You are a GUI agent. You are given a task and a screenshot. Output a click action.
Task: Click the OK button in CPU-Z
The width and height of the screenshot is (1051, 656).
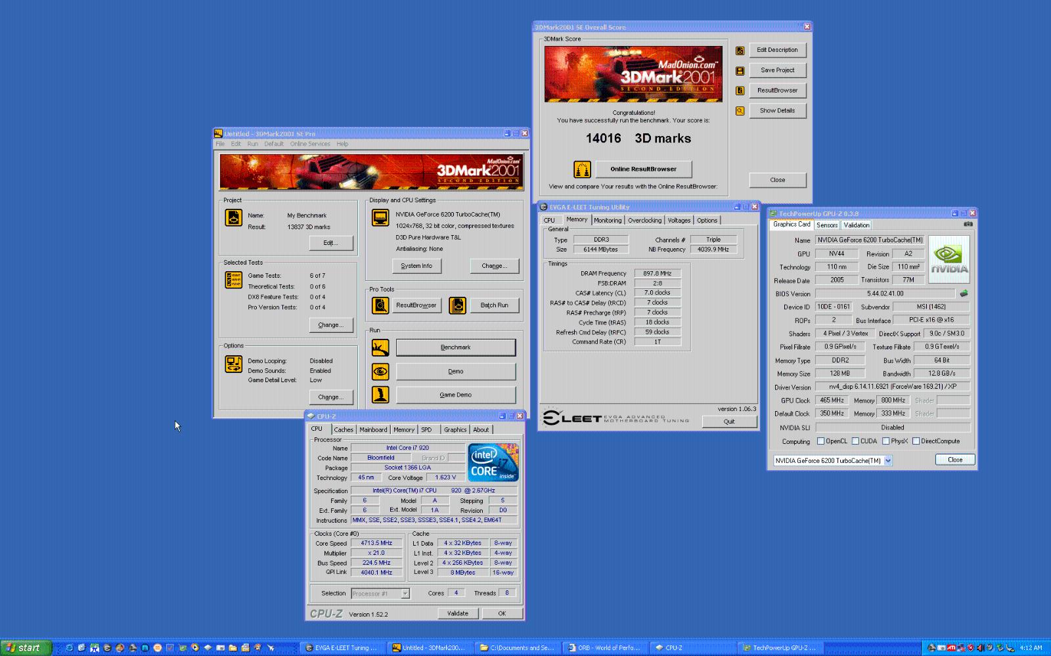tap(502, 613)
